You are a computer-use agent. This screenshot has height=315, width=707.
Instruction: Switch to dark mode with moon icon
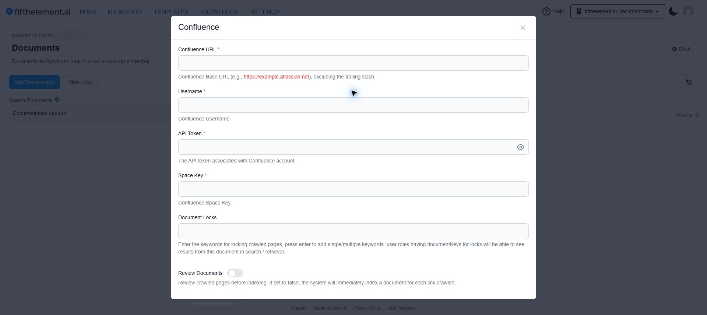pyautogui.click(x=673, y=11)
